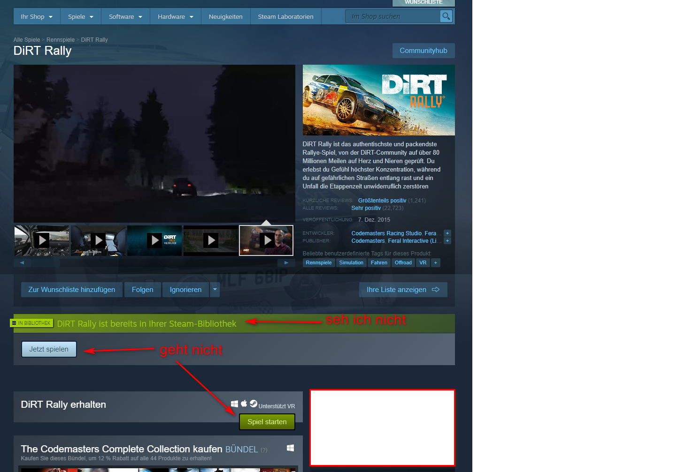Go to the Neuigkeiten tab
The image size is (693, 472).
(226, 16)
